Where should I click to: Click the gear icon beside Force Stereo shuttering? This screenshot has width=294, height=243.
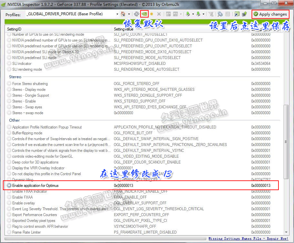coord(9,84)
